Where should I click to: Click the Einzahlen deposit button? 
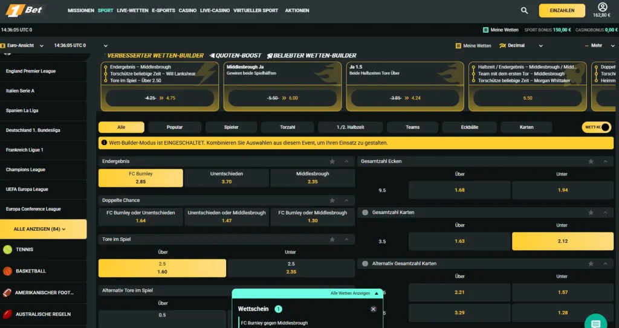click(562, 11)
